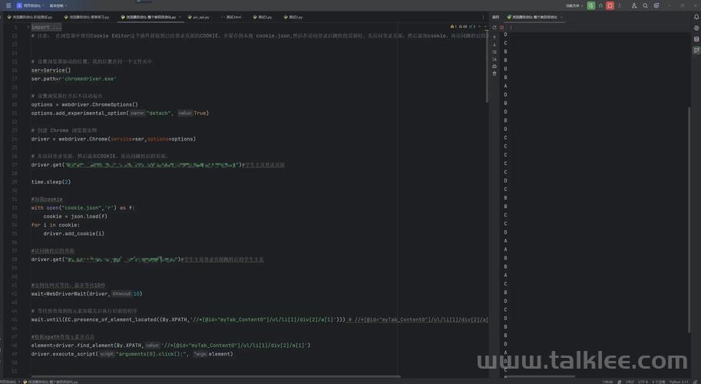Click the Run console horizontal scrollbar
701x384 pixels.
pos(540,376)
